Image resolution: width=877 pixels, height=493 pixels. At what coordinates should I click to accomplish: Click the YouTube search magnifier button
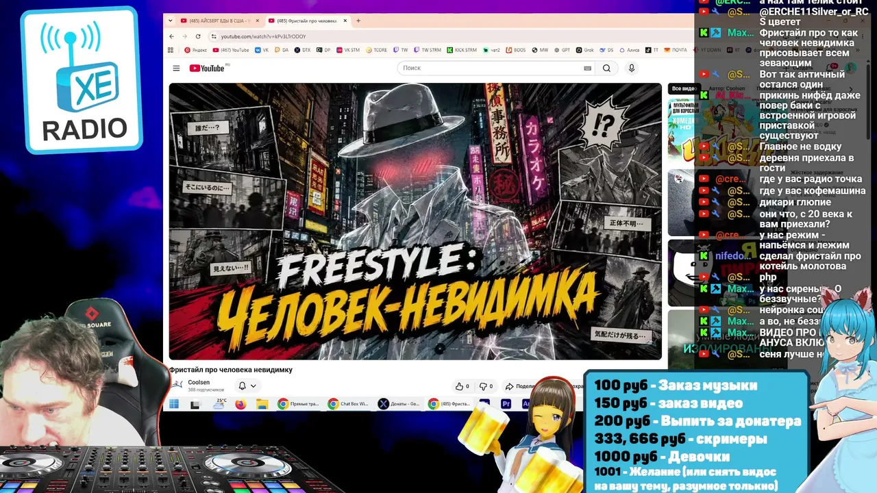[606, 68]
